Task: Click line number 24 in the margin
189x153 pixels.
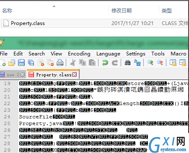Action: pos(7,117)
